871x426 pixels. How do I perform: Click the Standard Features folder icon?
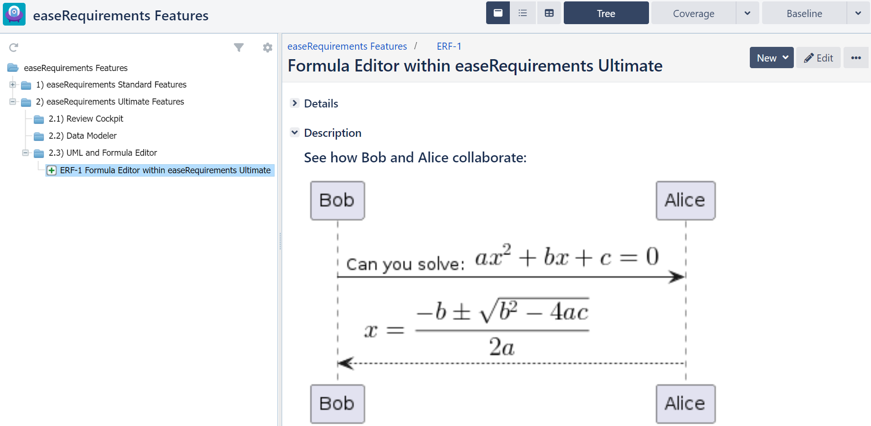click(x=26, y=85)
